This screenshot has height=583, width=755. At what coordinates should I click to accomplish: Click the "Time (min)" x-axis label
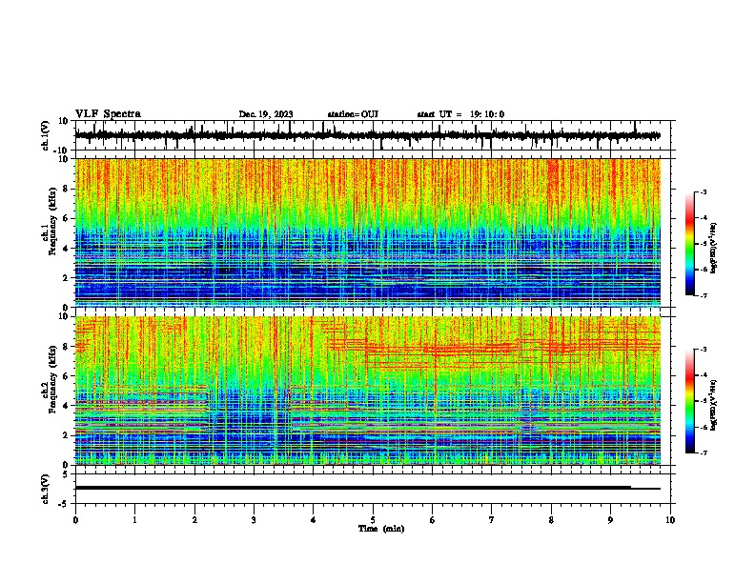coord(381,529)
